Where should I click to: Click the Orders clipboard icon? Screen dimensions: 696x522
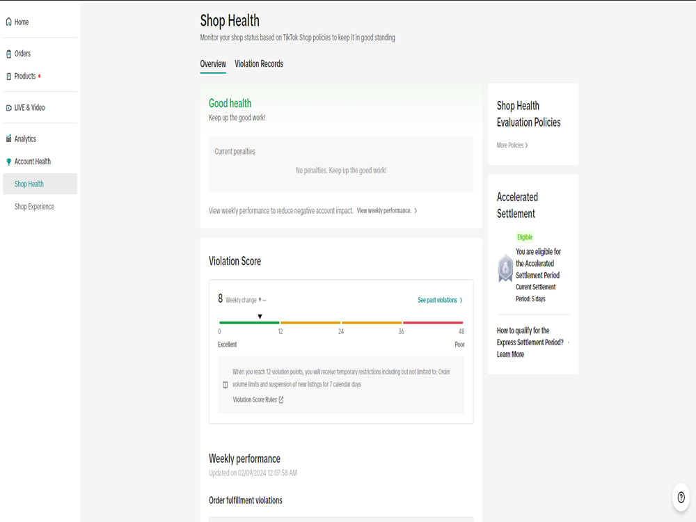[x=8, y=54]
